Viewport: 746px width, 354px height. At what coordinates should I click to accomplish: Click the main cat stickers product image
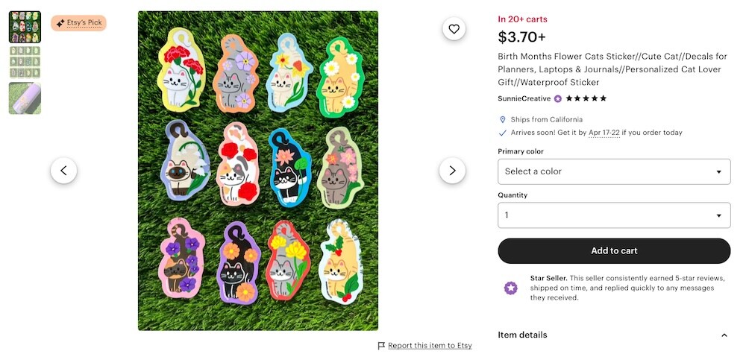[x=258, y=171]
